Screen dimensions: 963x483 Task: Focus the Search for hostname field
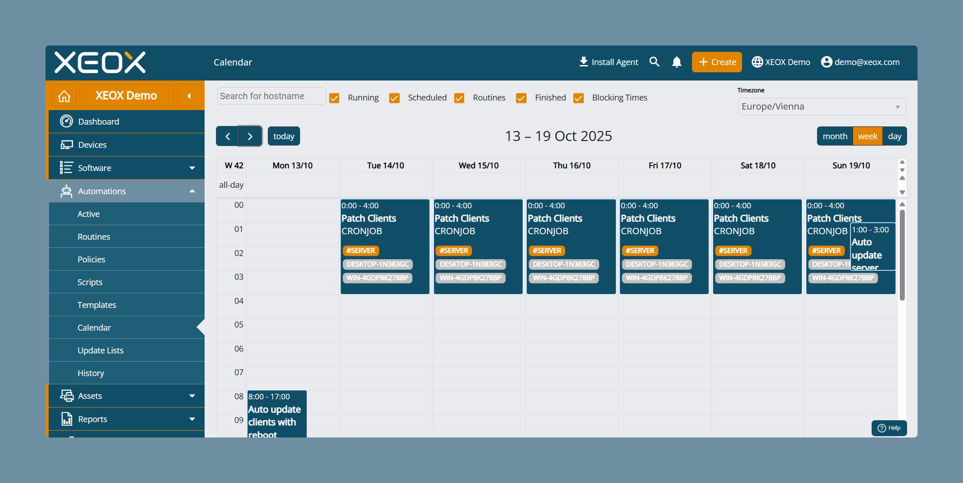click(x=271, y=96)
